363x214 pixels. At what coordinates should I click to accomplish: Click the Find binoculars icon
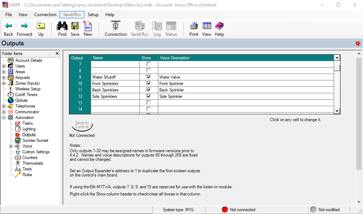click(x=62, y=26)
